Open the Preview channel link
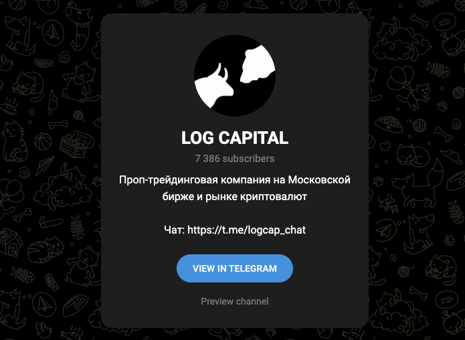 (235, 301)
